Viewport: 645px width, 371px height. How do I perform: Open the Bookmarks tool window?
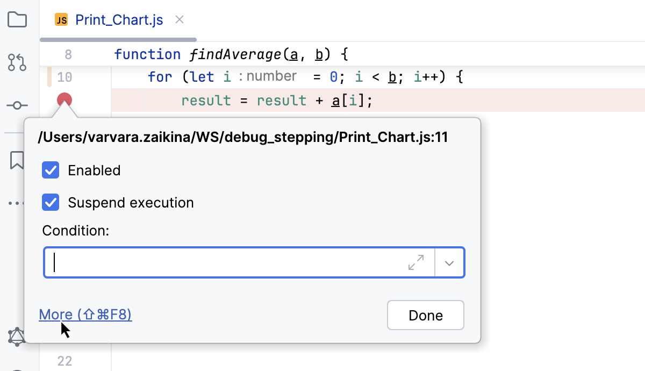[18, 160]
